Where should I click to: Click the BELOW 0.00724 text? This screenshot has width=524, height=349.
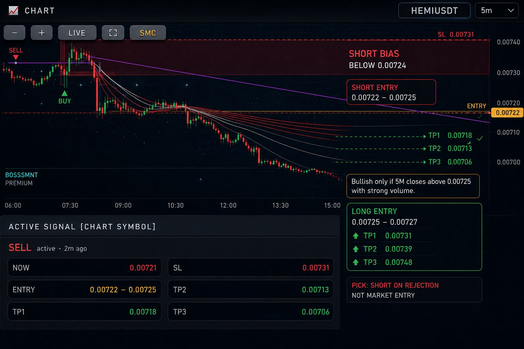tap(377, 65)
